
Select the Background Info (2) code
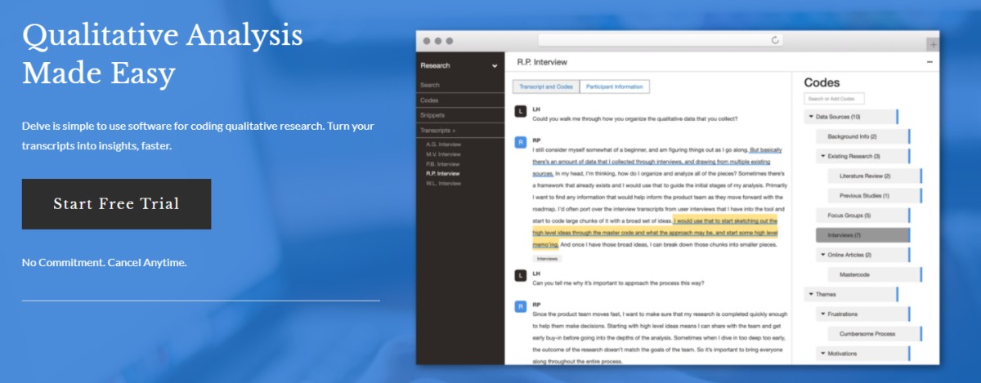point(862,136)
